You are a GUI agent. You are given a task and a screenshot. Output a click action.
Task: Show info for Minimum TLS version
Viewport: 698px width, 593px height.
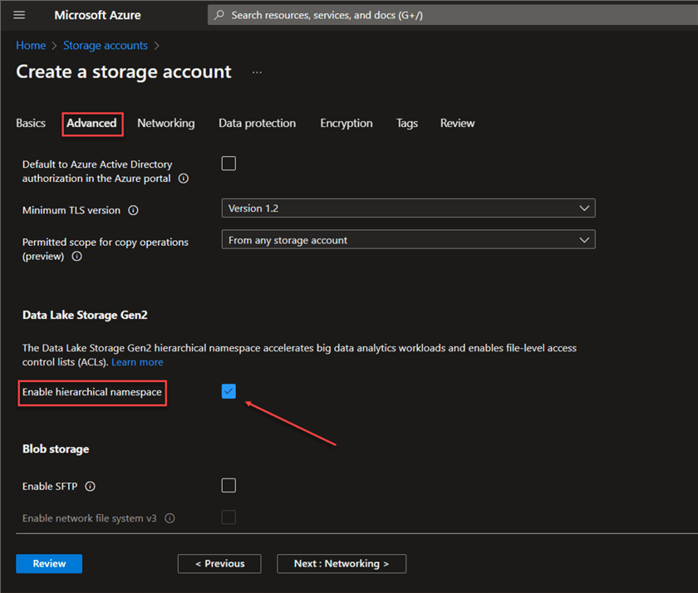tap(133, 210)
